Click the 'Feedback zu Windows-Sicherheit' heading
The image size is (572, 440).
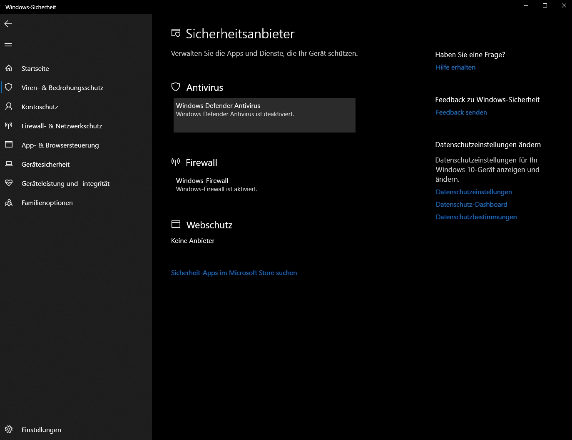(487, 100)
